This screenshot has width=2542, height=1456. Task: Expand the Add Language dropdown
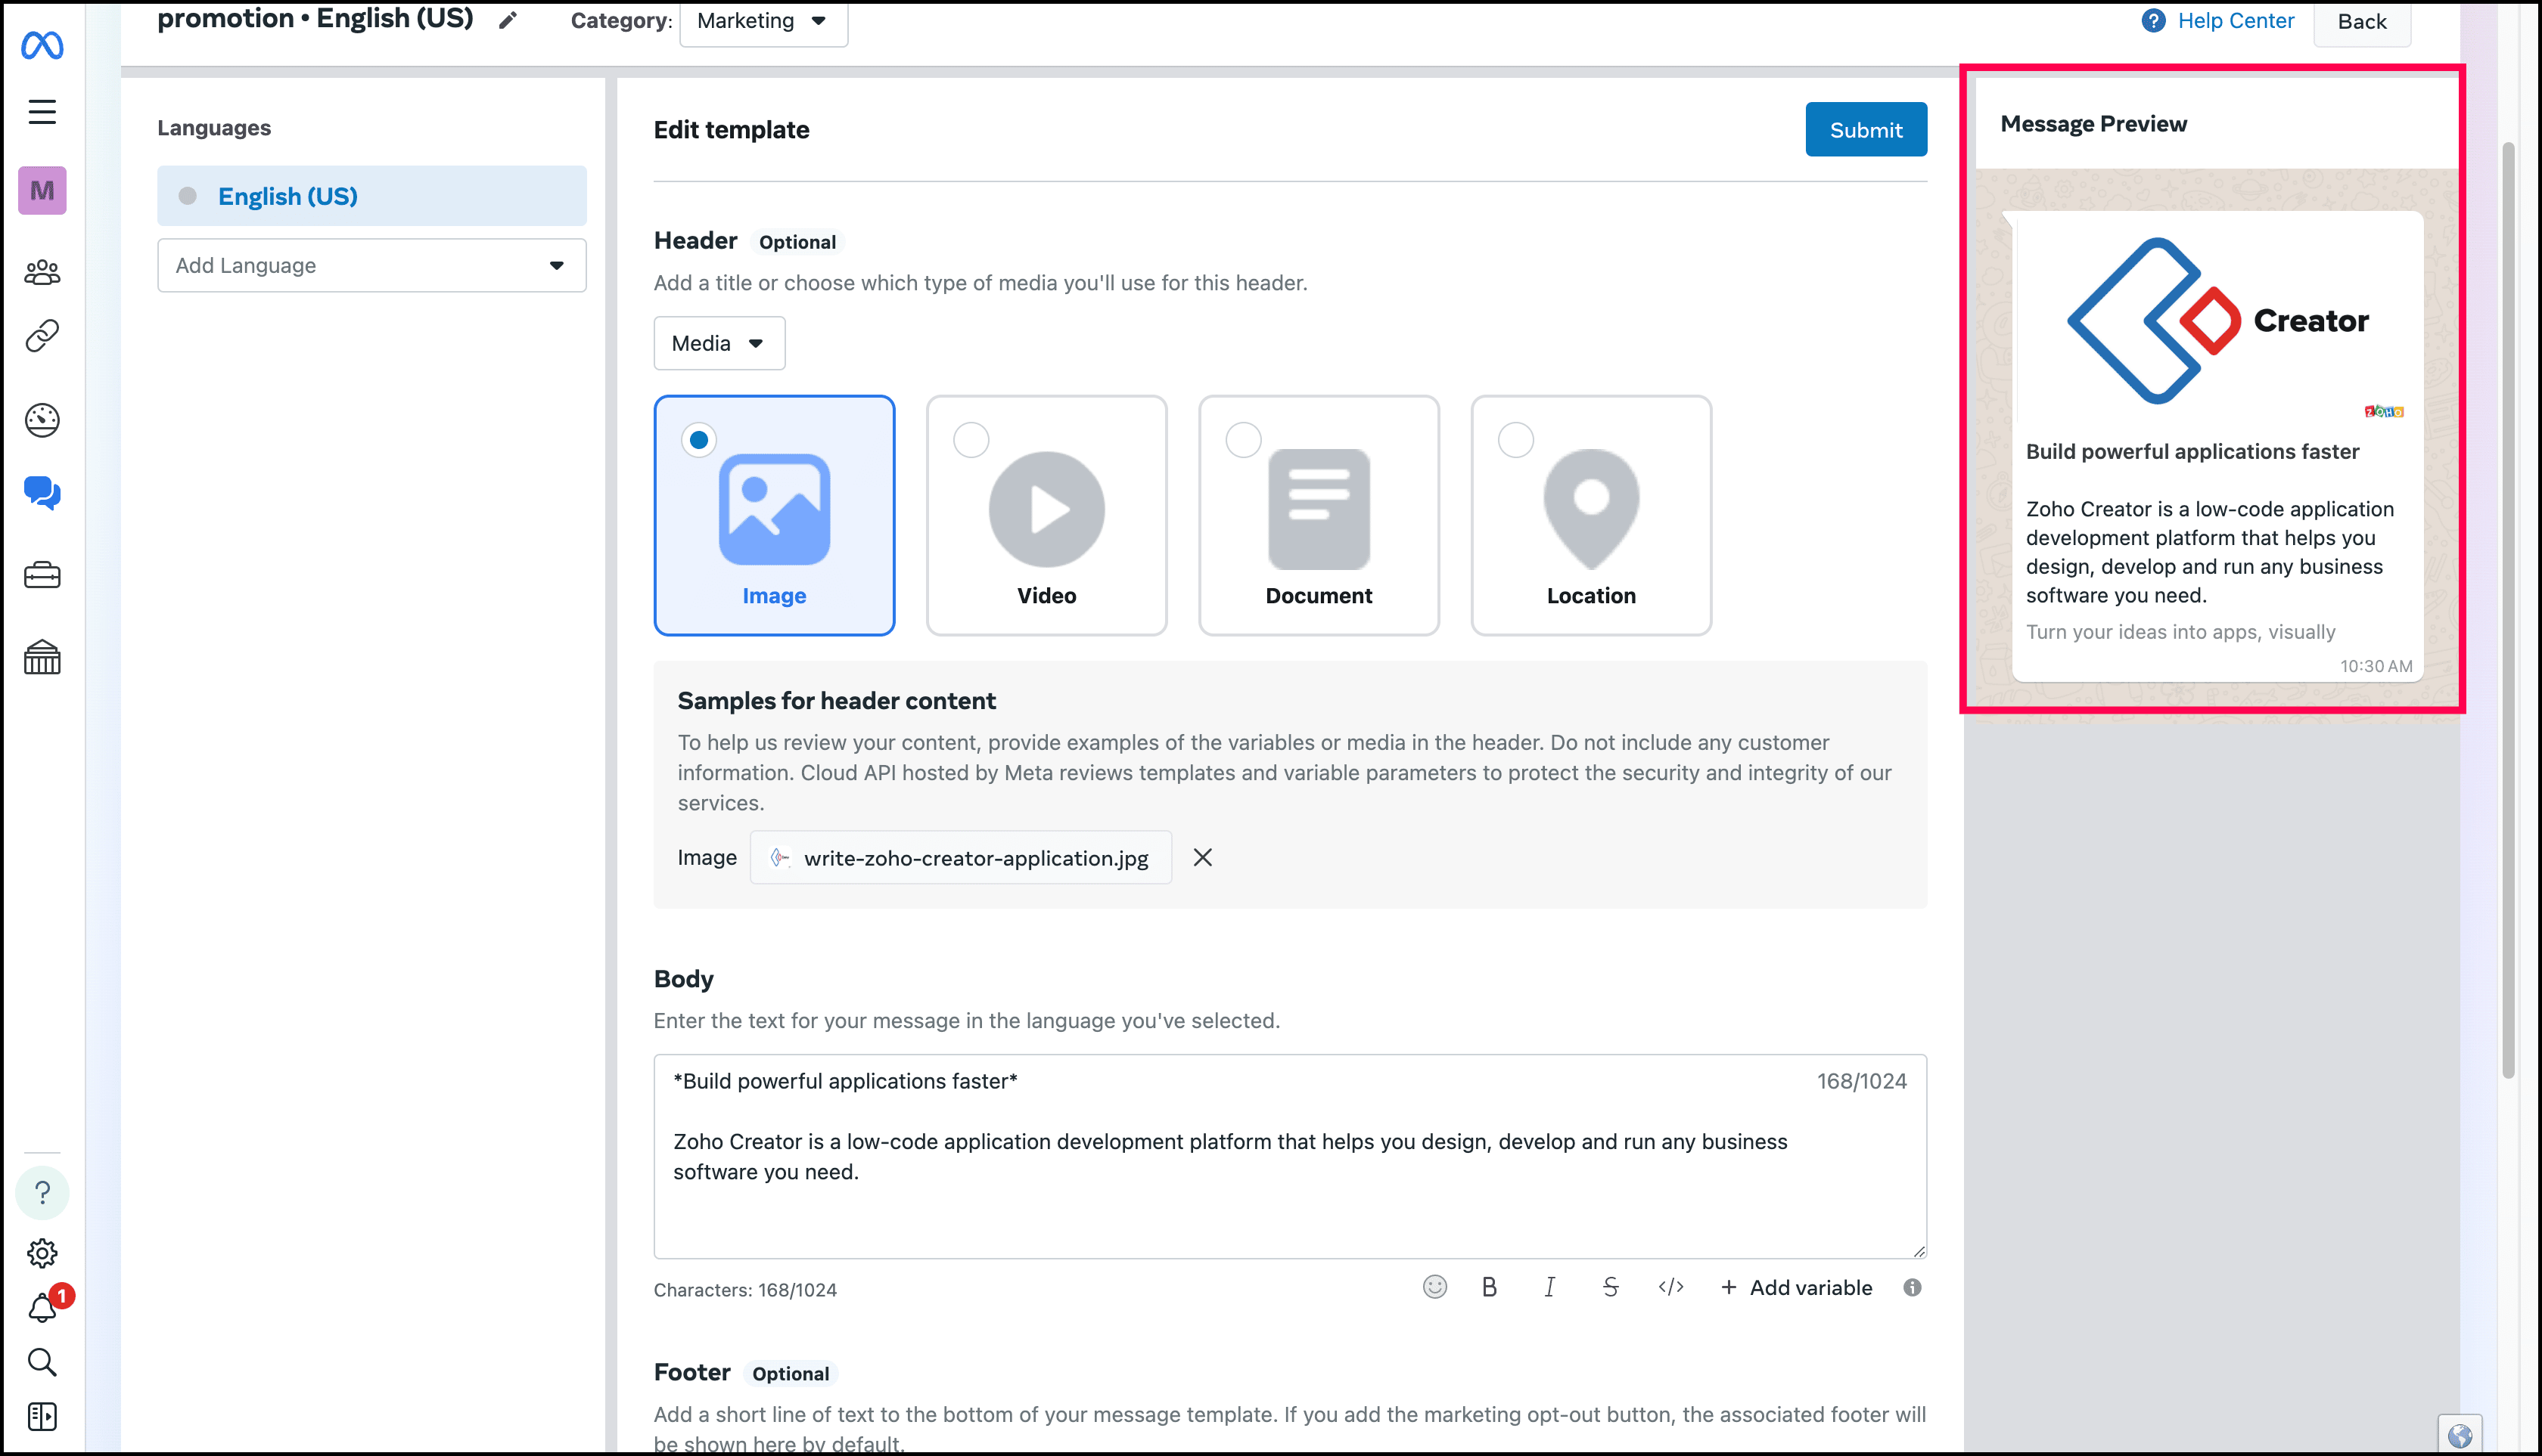pyautogui.click(x=371, y=265)
